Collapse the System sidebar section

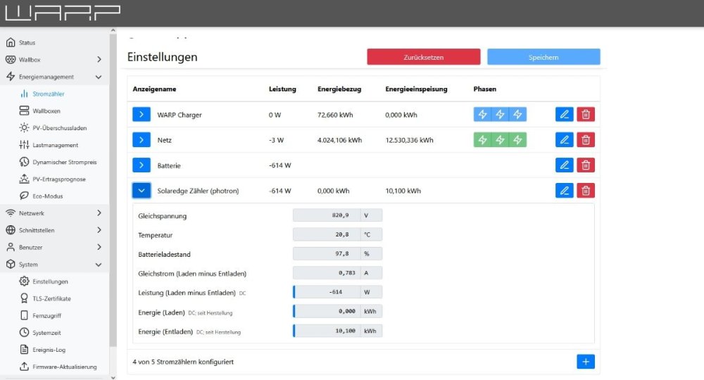tap(54, 265)
